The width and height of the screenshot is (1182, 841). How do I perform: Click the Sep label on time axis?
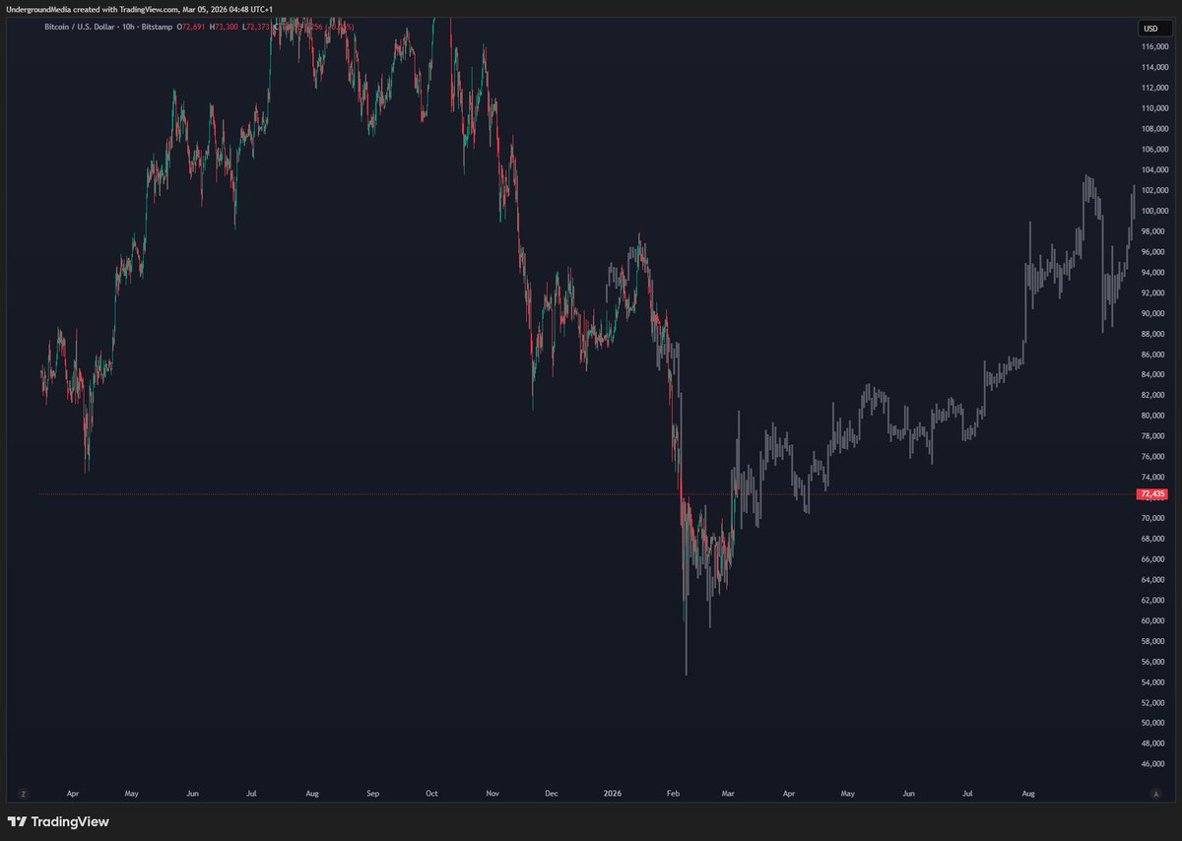372,792
